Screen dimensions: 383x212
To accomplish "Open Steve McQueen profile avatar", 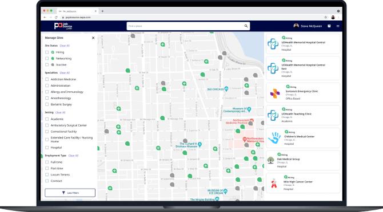I will (x=296, y=26).
